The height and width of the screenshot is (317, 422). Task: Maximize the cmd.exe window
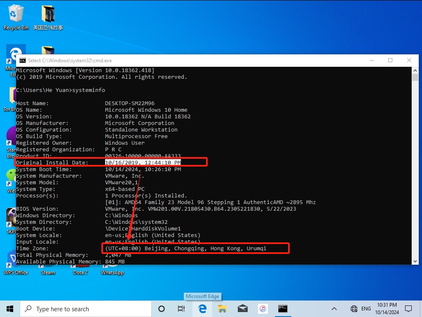(x=390, y=60)
